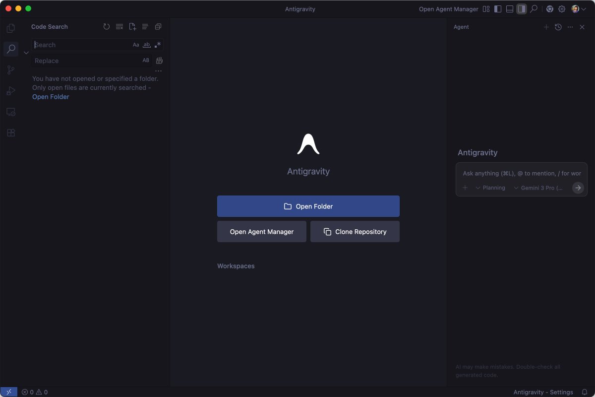The width and height of the screenshot is (595, 397).
Task: Click the blue Open Folder button
Action: (x=308, y=206)
